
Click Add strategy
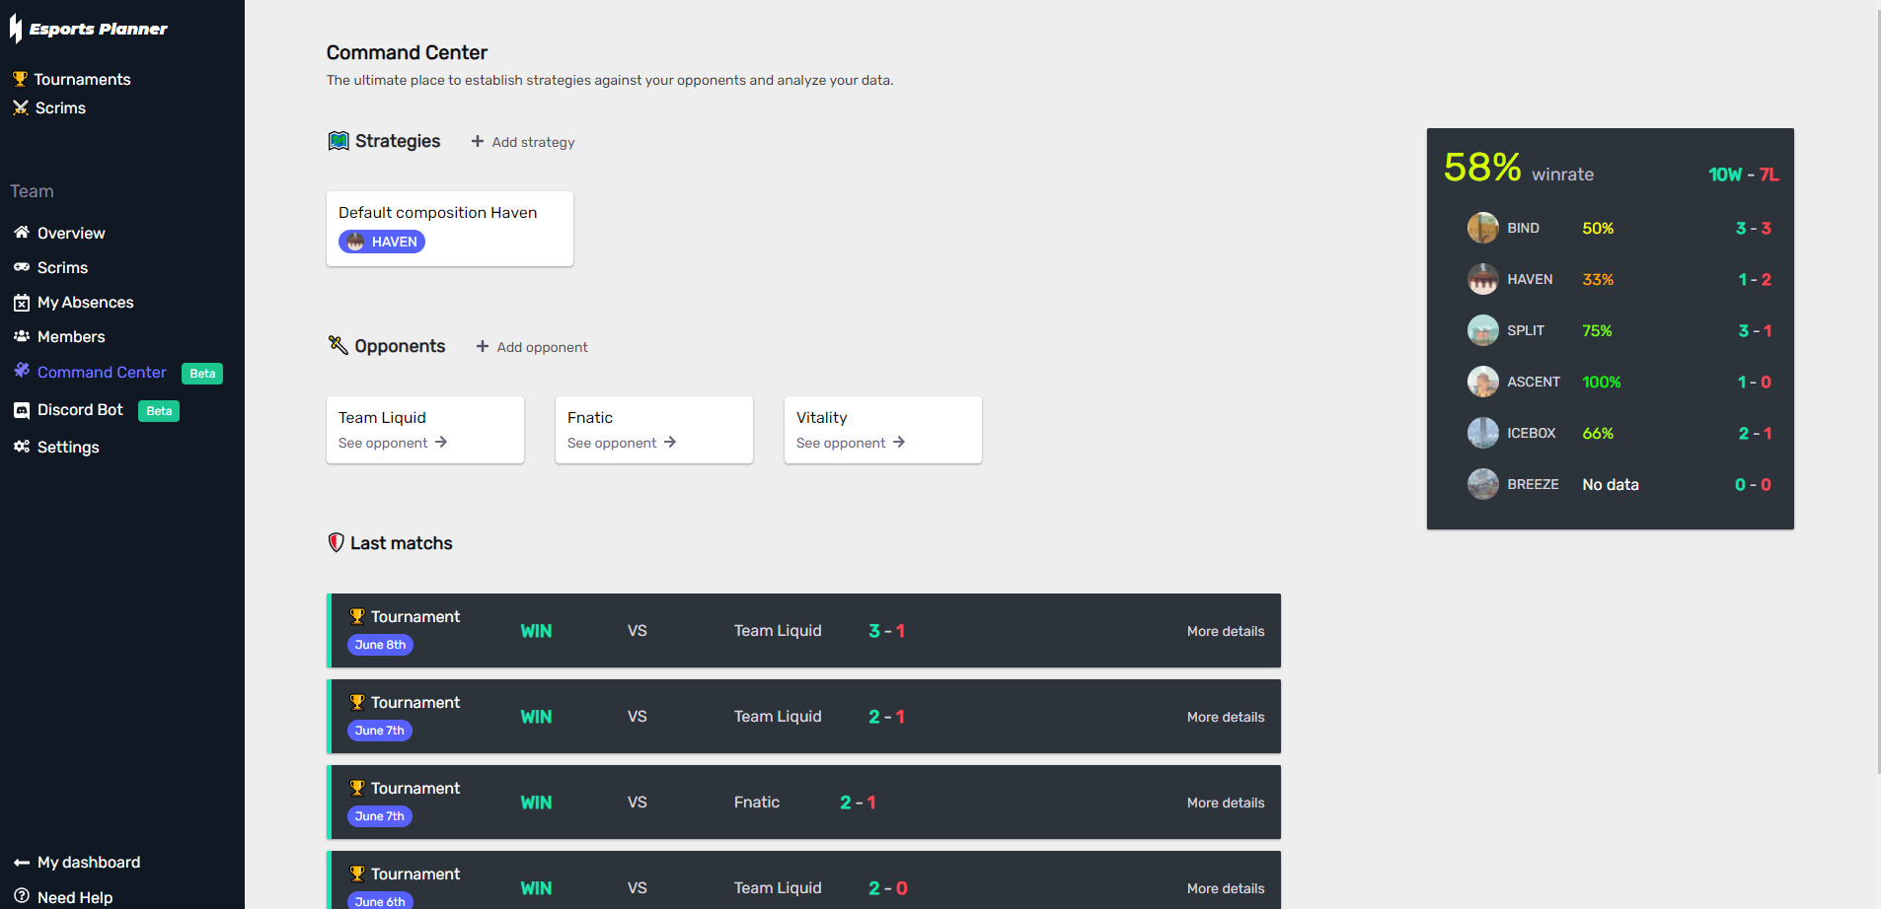tap(523, 142)
